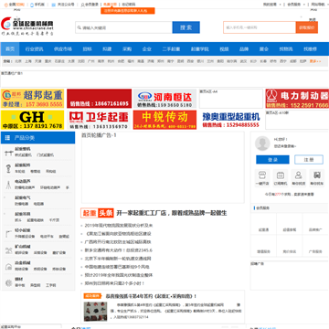Click the 全国 location icon in top bar
The height and width of the screenshot is (329, 329).
click(x=6, y=5)
